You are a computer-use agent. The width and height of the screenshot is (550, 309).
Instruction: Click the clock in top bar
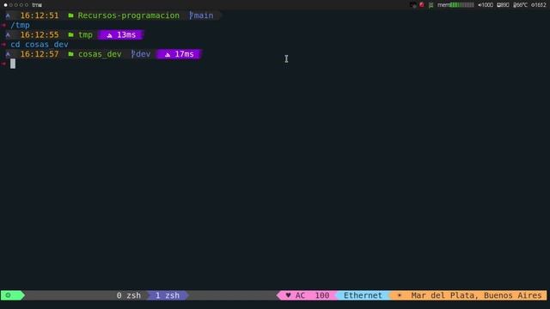point(539,5)
